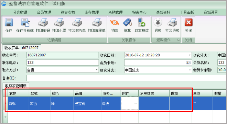Click 保存并新建 save-and-new icon

coord(25,22)
